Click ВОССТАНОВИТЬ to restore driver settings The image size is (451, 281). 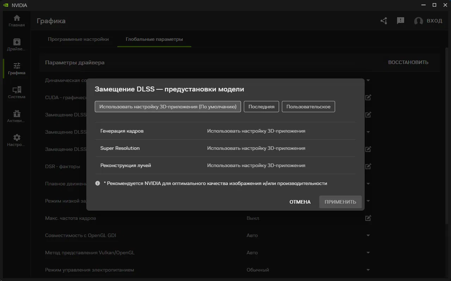tap(408, 62)
